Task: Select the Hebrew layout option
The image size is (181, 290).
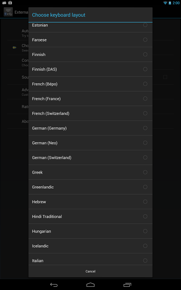Action: pyautogui.click(x=90, y=202)
